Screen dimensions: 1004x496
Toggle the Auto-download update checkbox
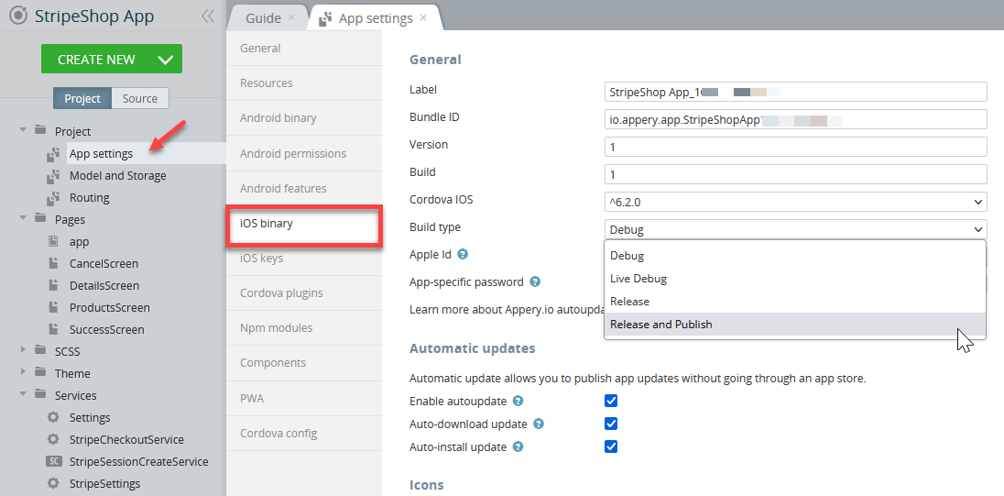(x=611, y=424)
